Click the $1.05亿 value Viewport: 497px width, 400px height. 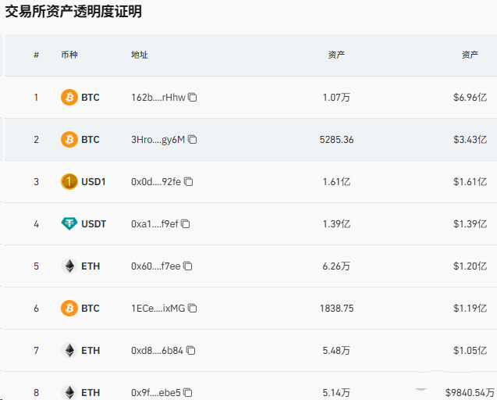coord(470,351)
